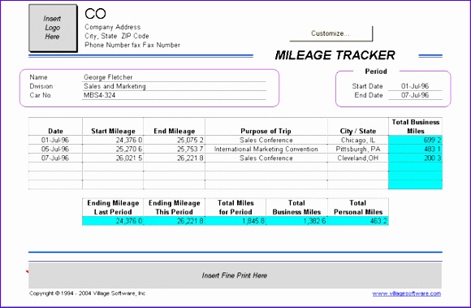Select business miles cell 483.1
This screenshot has width=471, height=308.
point(416,149)
